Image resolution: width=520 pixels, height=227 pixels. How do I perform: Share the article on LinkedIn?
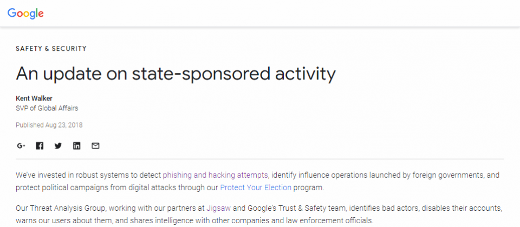coord(76,145)
